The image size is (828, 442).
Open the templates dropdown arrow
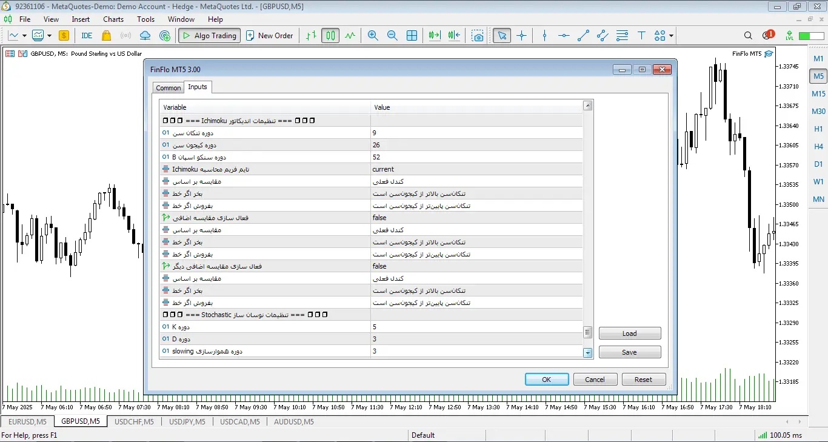click(50, 36)
